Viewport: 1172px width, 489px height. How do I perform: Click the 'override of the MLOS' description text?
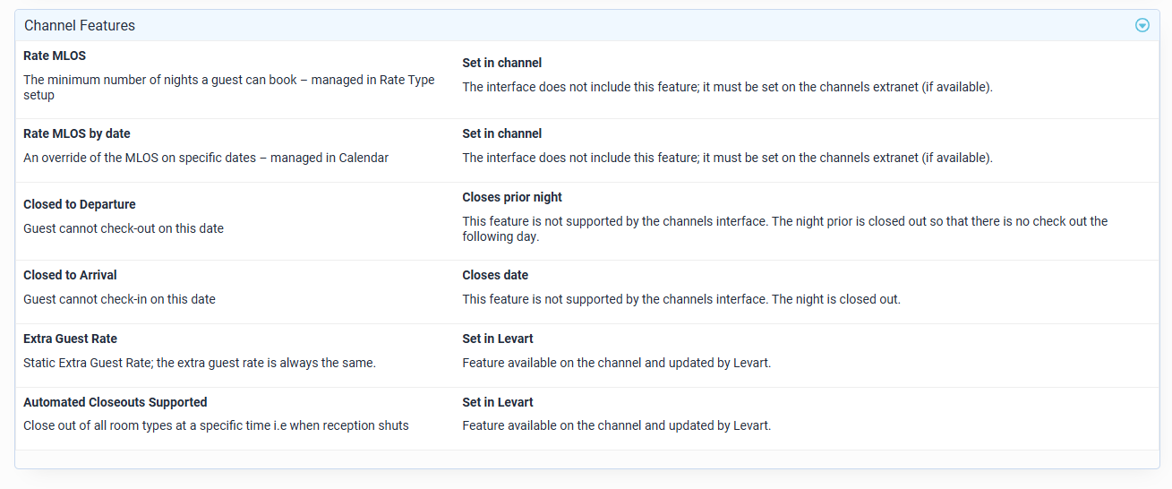206,158
